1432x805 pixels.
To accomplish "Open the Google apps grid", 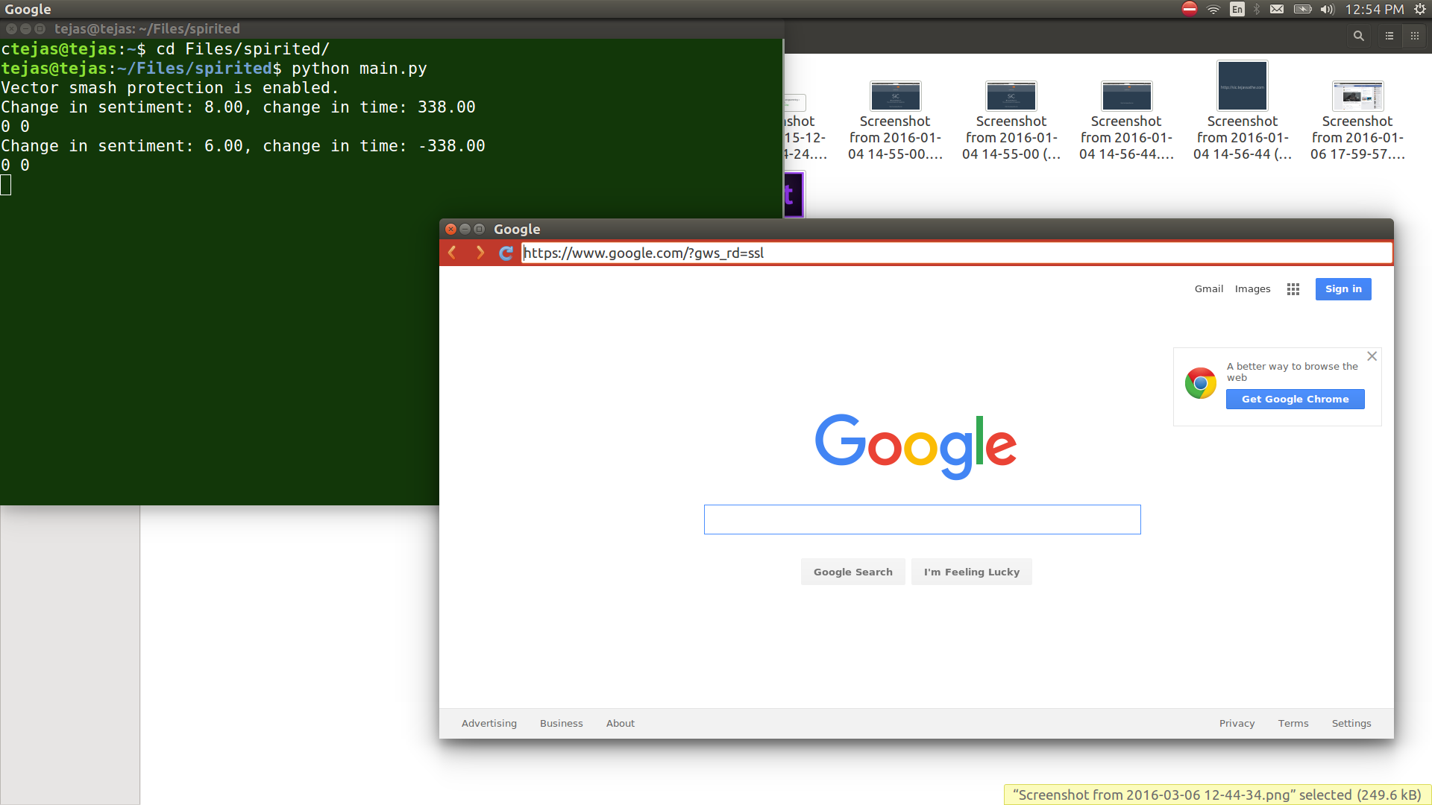I will pyautogui.click(x=1293, y=289).
